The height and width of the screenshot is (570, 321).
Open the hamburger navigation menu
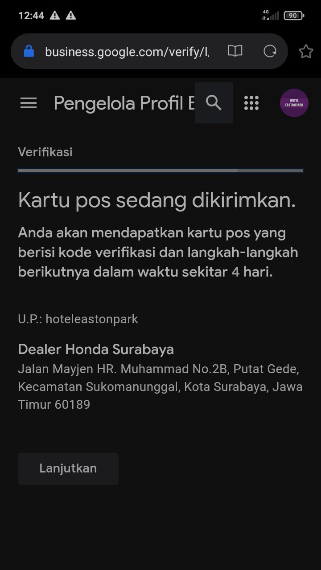tap(29, 103)
